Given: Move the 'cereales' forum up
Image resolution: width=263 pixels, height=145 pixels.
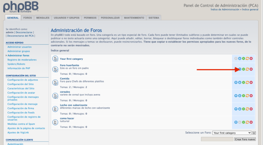Looking at the screenshot, I should click(x=236, y=95).
